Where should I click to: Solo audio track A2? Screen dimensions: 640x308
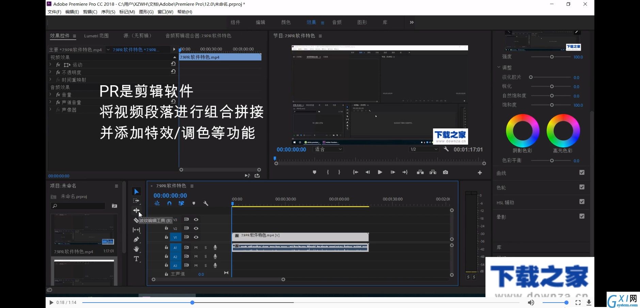(x=206, y=256)
